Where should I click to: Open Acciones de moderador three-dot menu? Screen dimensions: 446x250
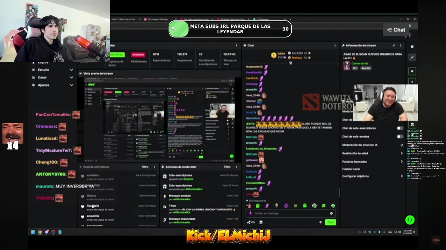pos(236,167)
